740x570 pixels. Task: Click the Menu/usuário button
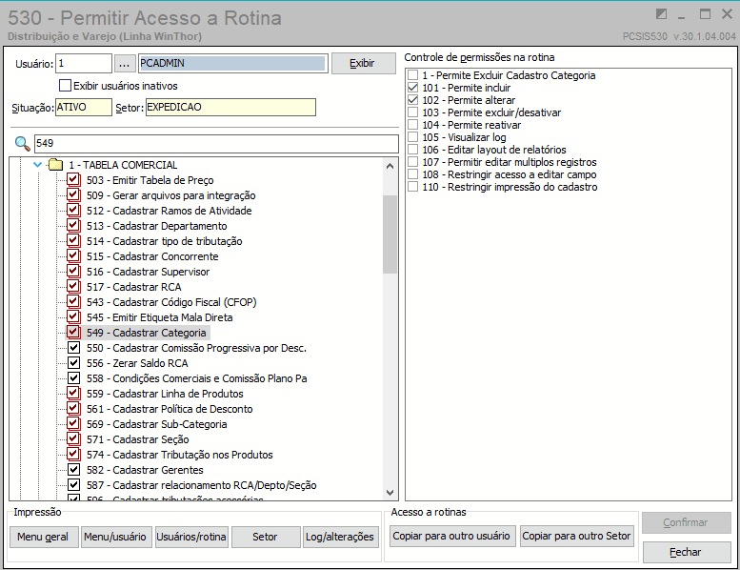116,537
